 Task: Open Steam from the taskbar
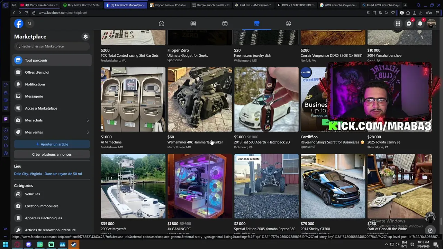74,245
